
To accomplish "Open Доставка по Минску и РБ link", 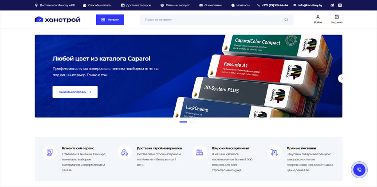I will [x=55, y=5].
